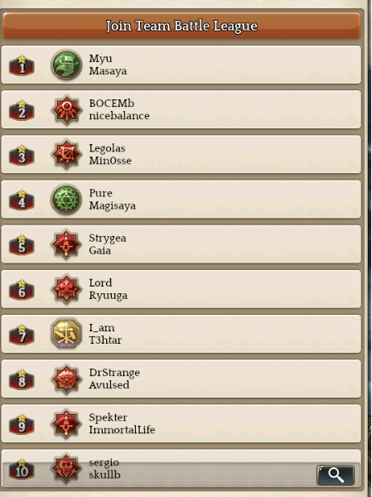The height and width of the screenshot is (497, 372).
Task: Click sergio skullb's red demon emblem
Action: [x=66, y=469]
